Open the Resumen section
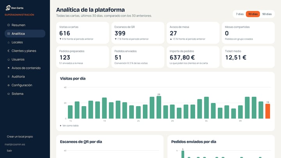281x158 pixels. tap(25, 25)
